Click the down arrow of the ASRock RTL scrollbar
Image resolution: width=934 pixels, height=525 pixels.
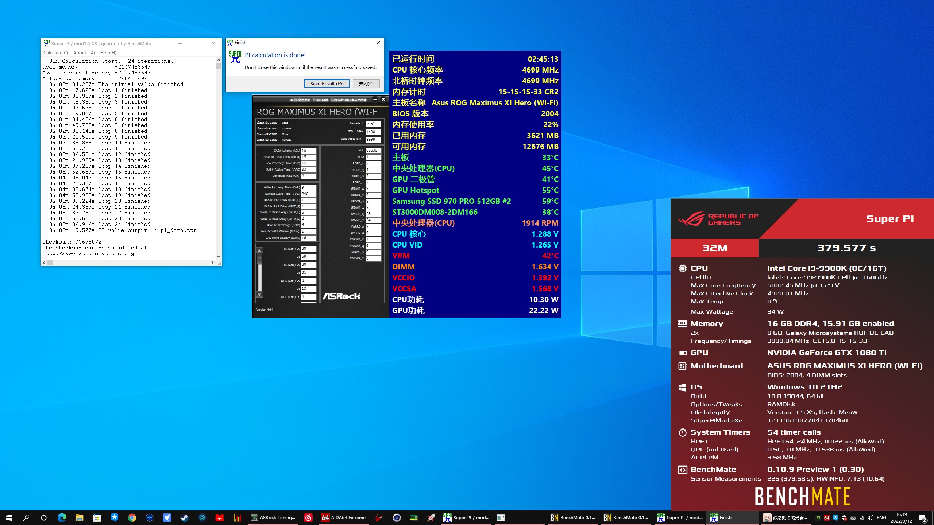coord(260,295)
